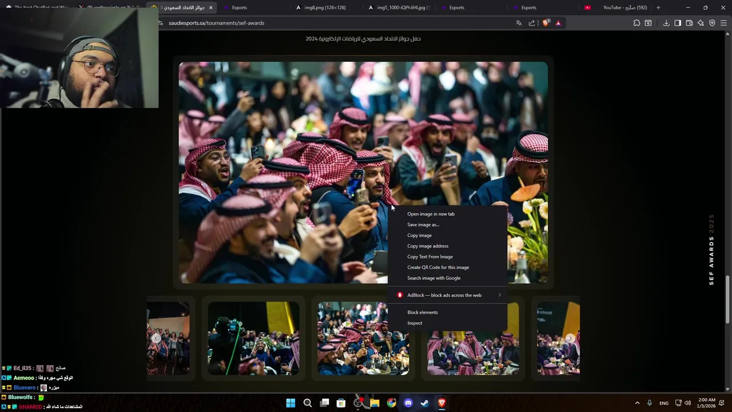Click the Share page icon in address bar

click(x=532, y=23)
